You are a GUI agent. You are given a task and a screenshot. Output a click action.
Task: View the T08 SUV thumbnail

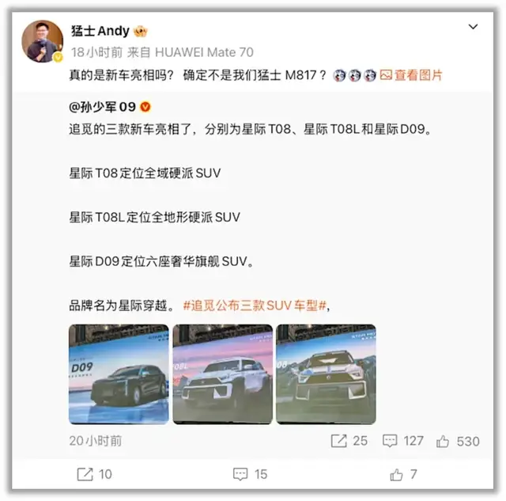click(x=327, y=374)
